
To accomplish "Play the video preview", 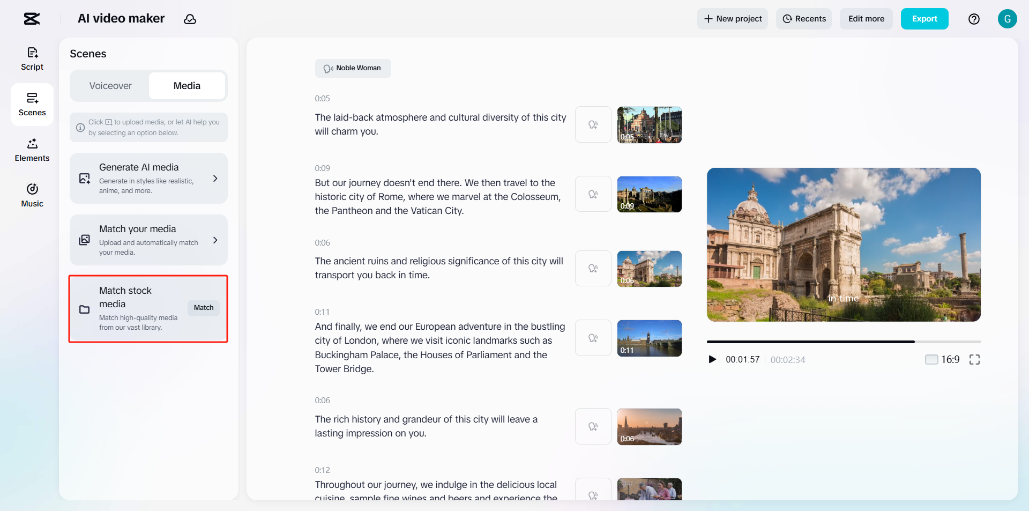I will (x=712, y=359).
